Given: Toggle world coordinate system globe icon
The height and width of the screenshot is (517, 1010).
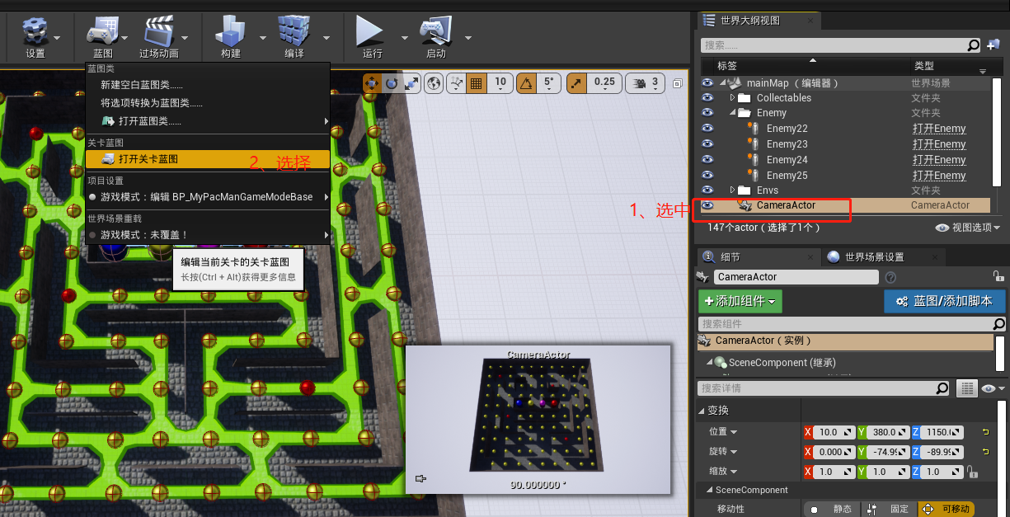Looking at the screenshot, I should click(435, 82).
